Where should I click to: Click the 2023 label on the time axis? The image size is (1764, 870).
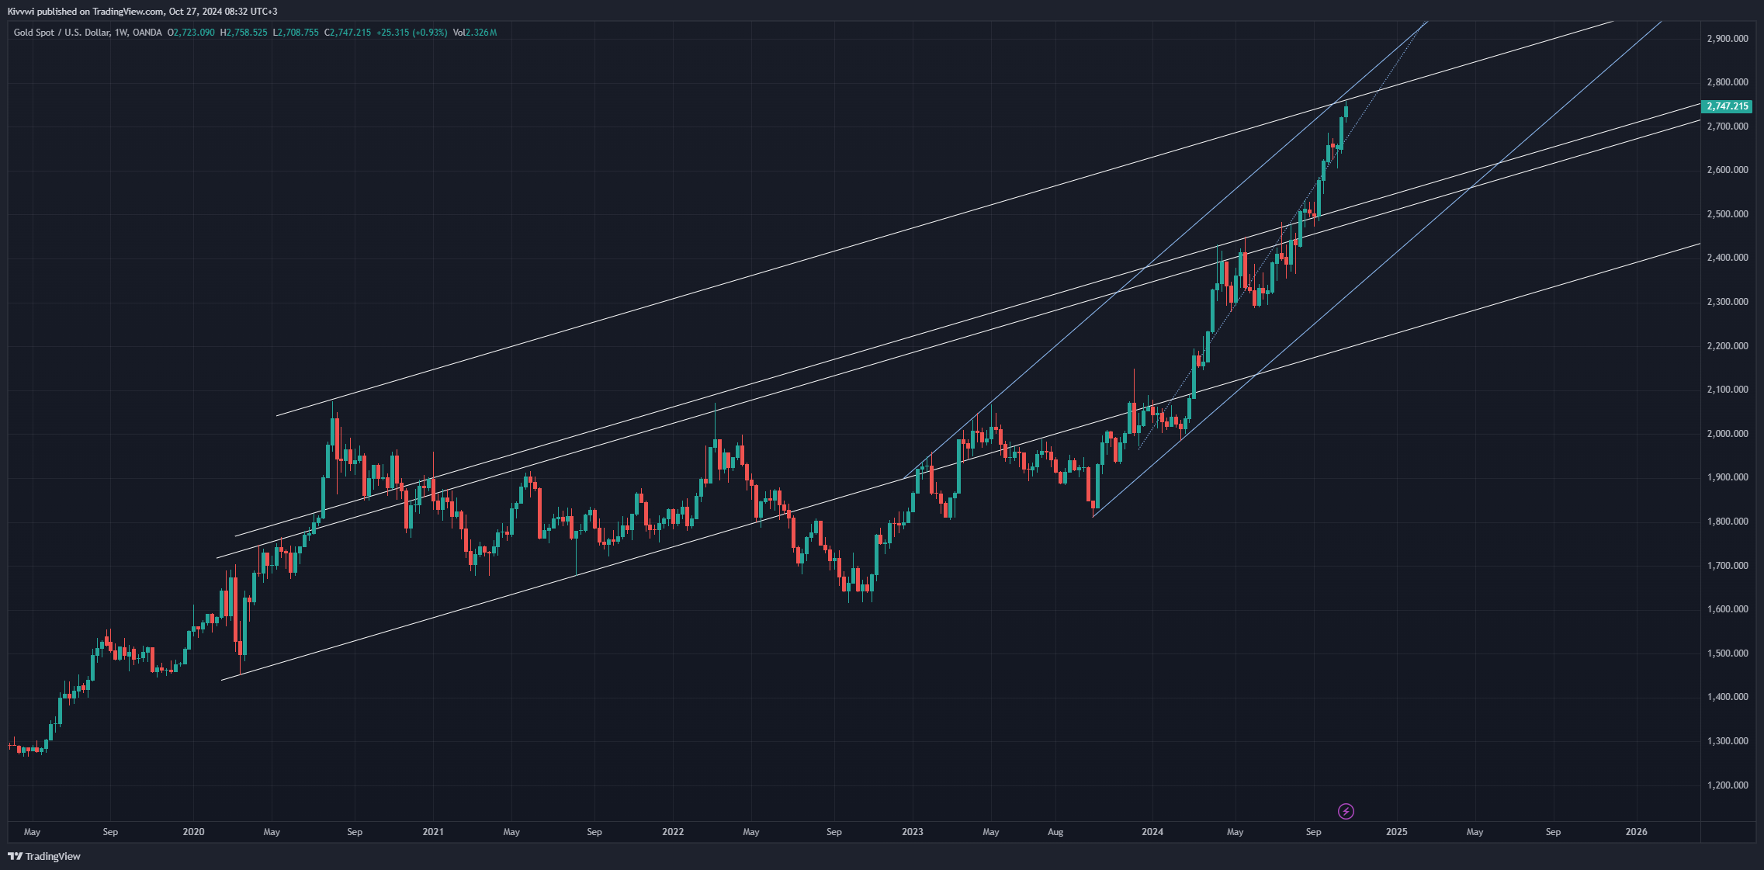tap(913, 832)
